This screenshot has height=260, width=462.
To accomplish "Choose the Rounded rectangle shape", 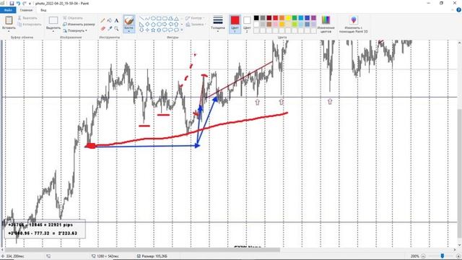I will [x=165, y=18].
